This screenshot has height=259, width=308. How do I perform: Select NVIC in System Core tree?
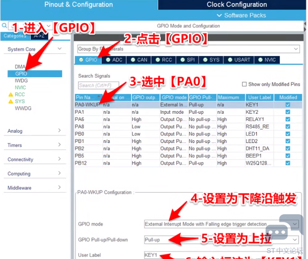click(x=20, y=87)
